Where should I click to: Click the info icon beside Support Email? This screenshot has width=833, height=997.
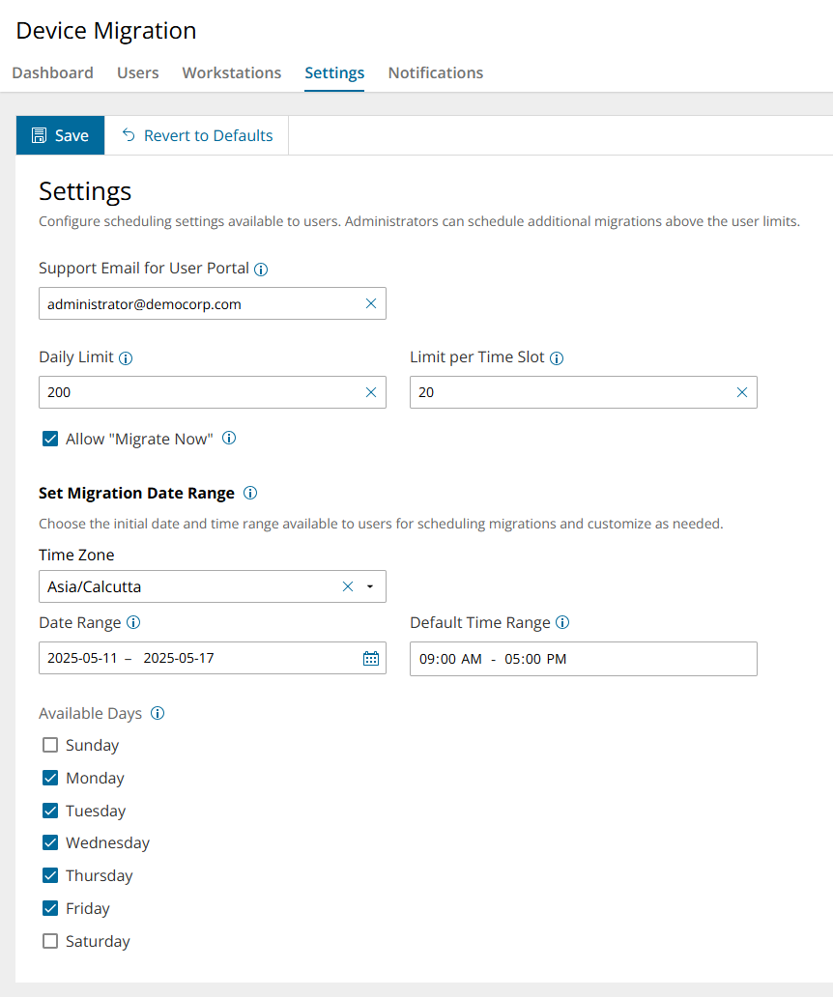[x=261, y=270]
